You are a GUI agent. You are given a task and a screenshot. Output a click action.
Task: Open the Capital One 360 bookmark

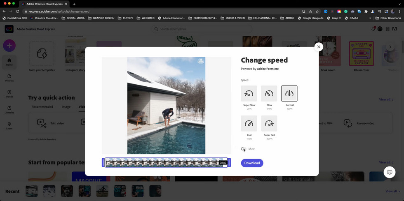(x=14, y=18)
